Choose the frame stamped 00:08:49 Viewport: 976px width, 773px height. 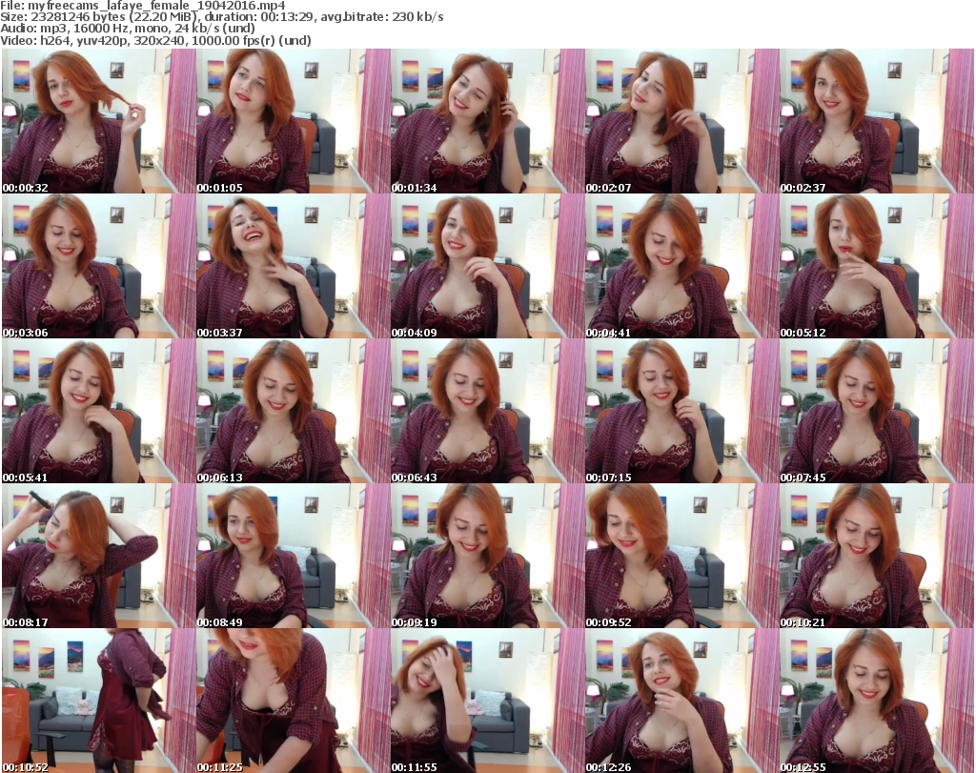(294, 556)
